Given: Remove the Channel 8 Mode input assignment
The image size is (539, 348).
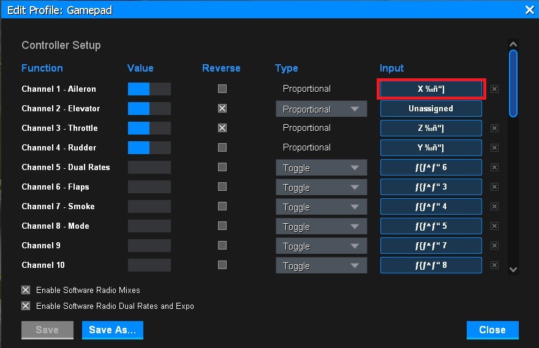Looking at the screenshot, I should point(494,226).
